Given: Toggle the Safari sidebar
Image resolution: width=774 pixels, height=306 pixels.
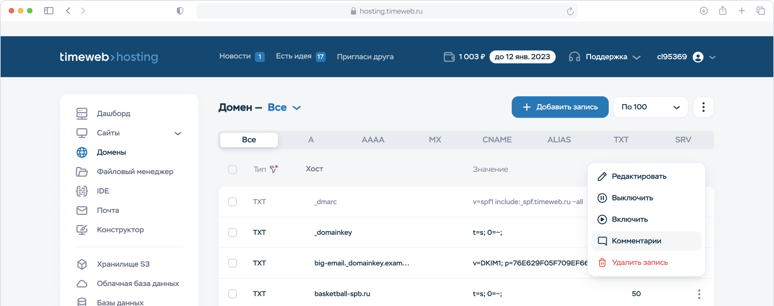Looking at the screenshot, I should (49, 11).
